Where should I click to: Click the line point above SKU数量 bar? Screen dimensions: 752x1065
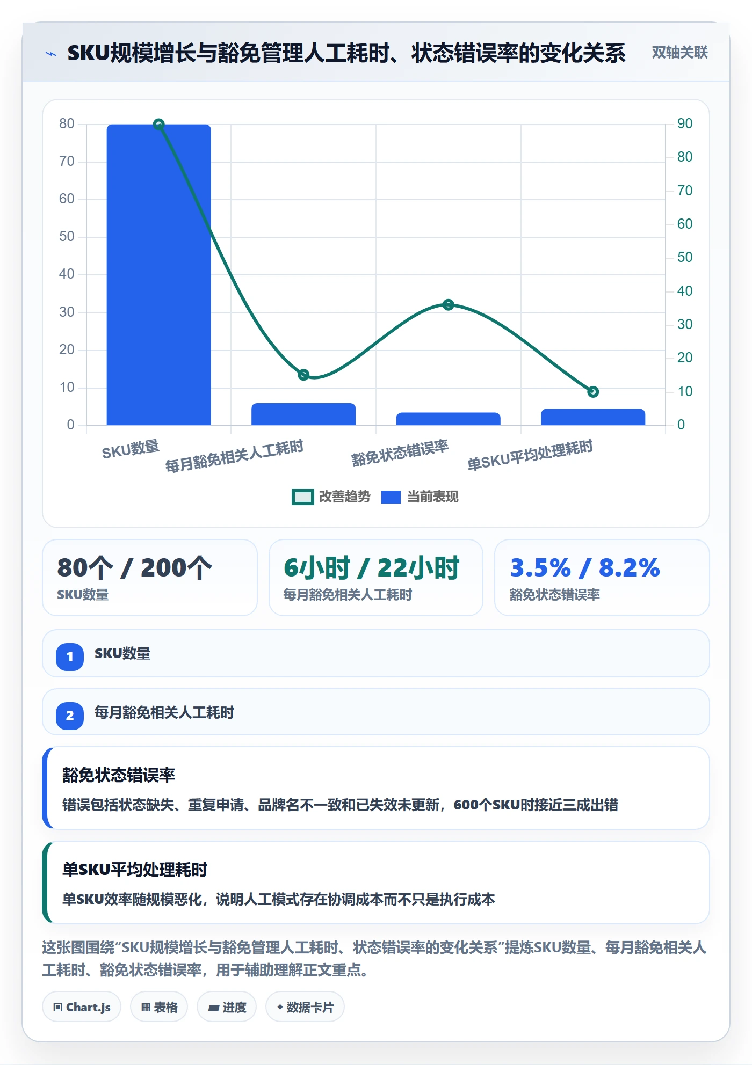[x=158, y=125]
